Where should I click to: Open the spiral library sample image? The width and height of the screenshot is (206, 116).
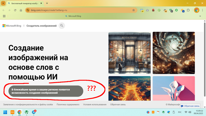pos(174,53)
